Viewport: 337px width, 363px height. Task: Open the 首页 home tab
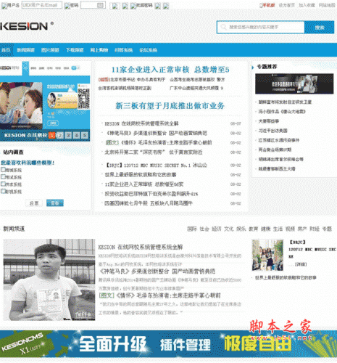pyautogui.click(x=6, y=50)
